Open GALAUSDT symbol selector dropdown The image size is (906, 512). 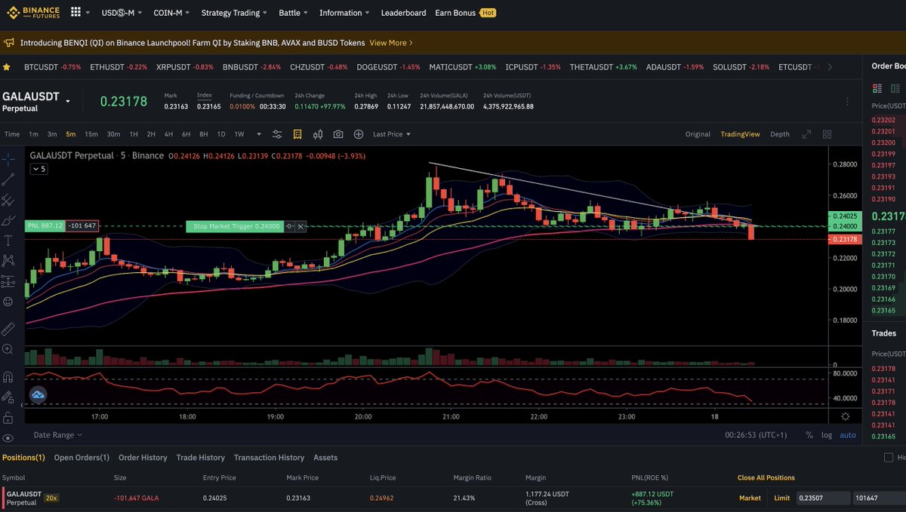[68, 101]
